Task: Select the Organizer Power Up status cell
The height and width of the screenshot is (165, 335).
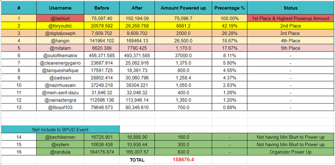Action: [x=291, y=152]
